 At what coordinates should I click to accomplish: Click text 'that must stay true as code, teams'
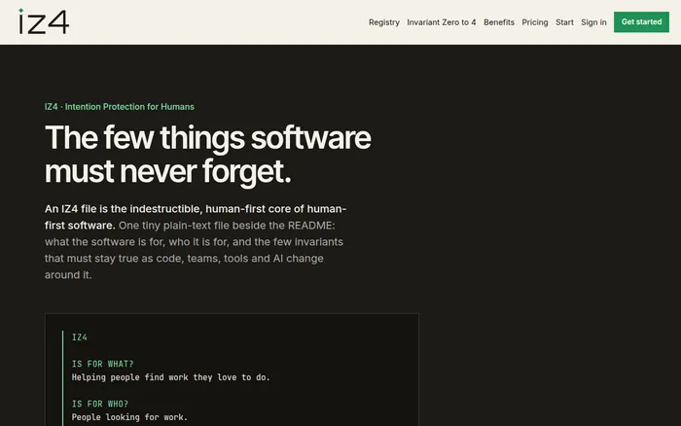132,259
